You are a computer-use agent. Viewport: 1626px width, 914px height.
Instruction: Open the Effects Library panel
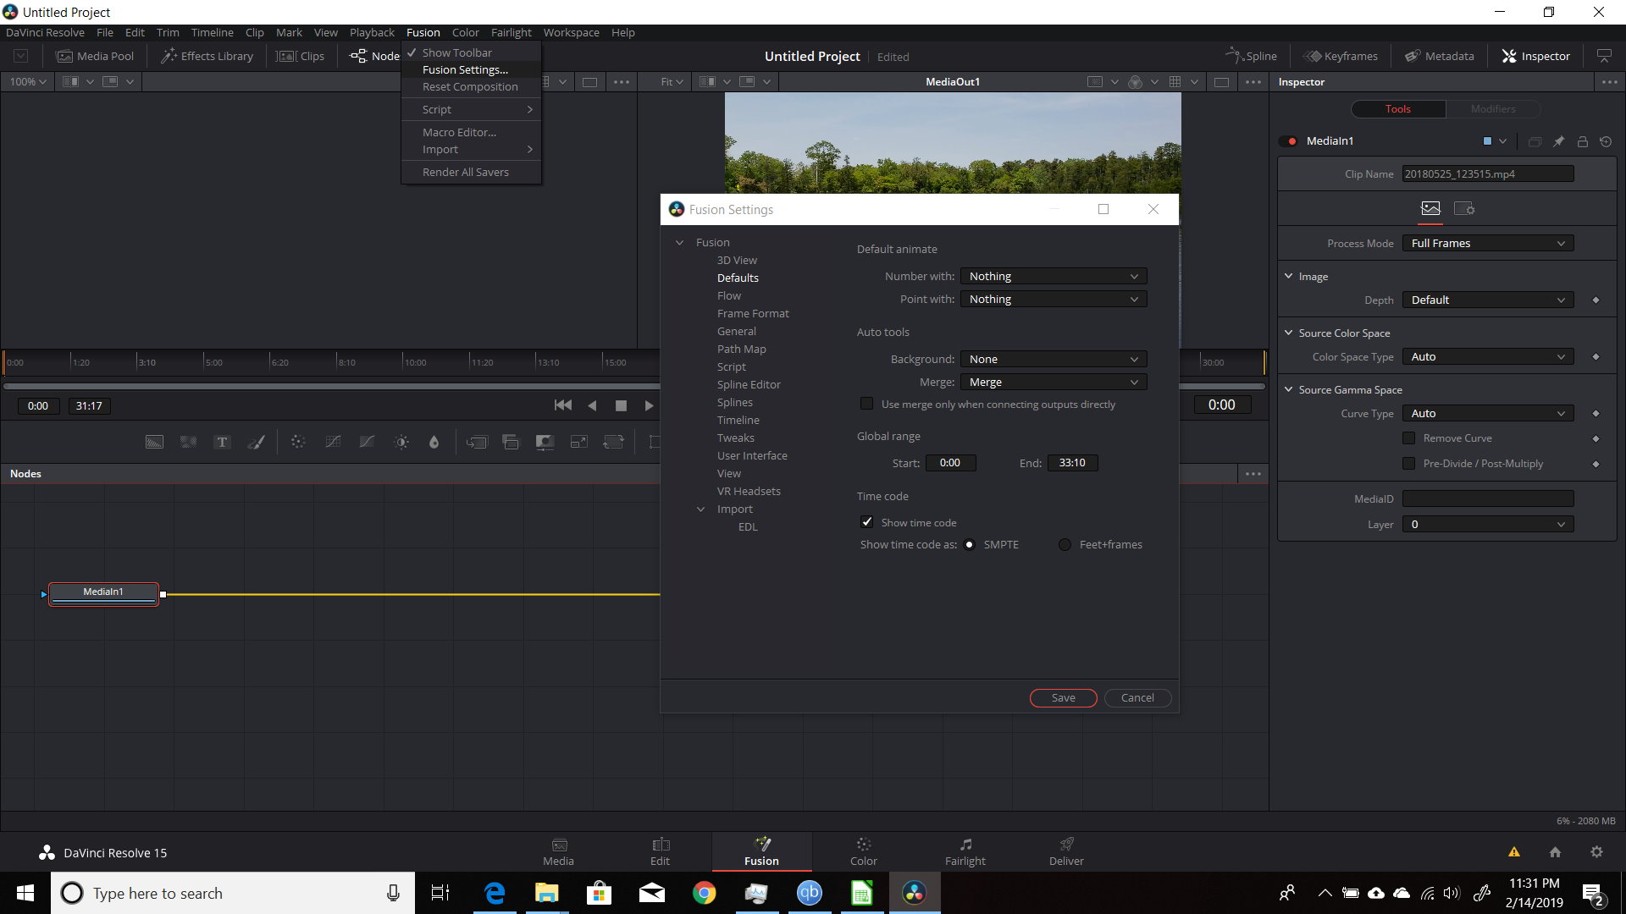point(207,56)
